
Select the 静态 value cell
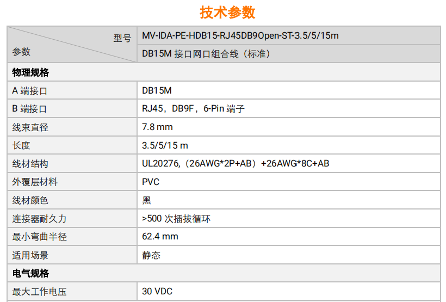151,255
